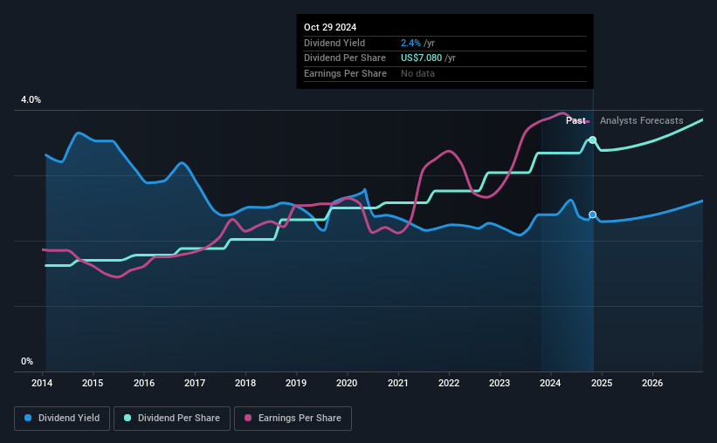The height and width of the screenshot is (443, 717).
Task: Select the 2019 x-axis label
Action: (296, 383)
